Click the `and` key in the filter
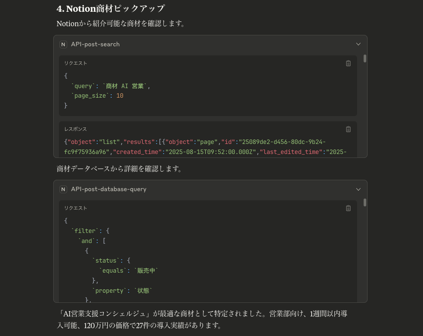Image resolution: width=423 pixels, height=336 pixels. pos(87,241)
